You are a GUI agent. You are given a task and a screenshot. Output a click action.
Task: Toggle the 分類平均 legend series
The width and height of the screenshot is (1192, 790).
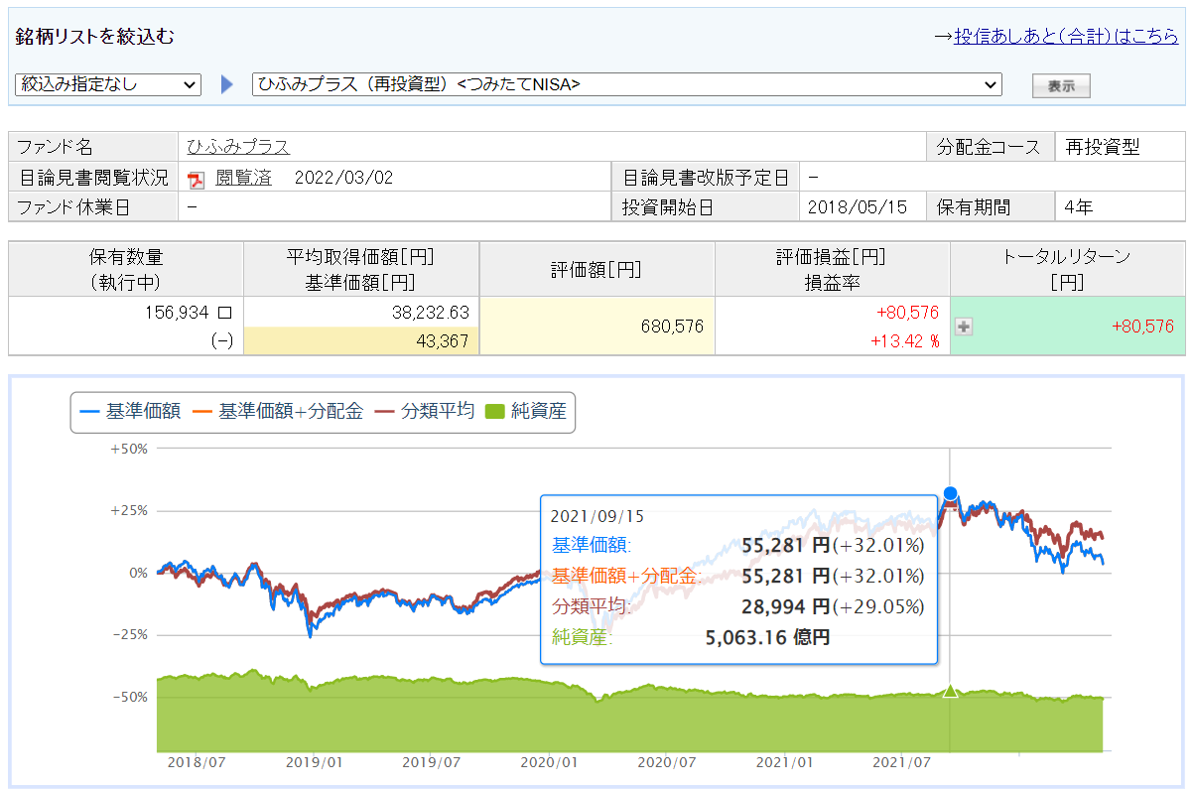pos(425,411)
